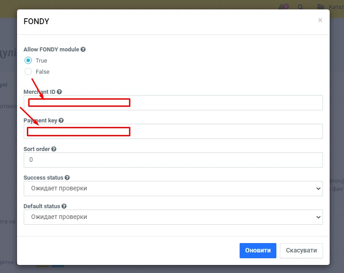Select the True radio option
344x273 pixels.
pyautogui.click(x=28, y=60)
